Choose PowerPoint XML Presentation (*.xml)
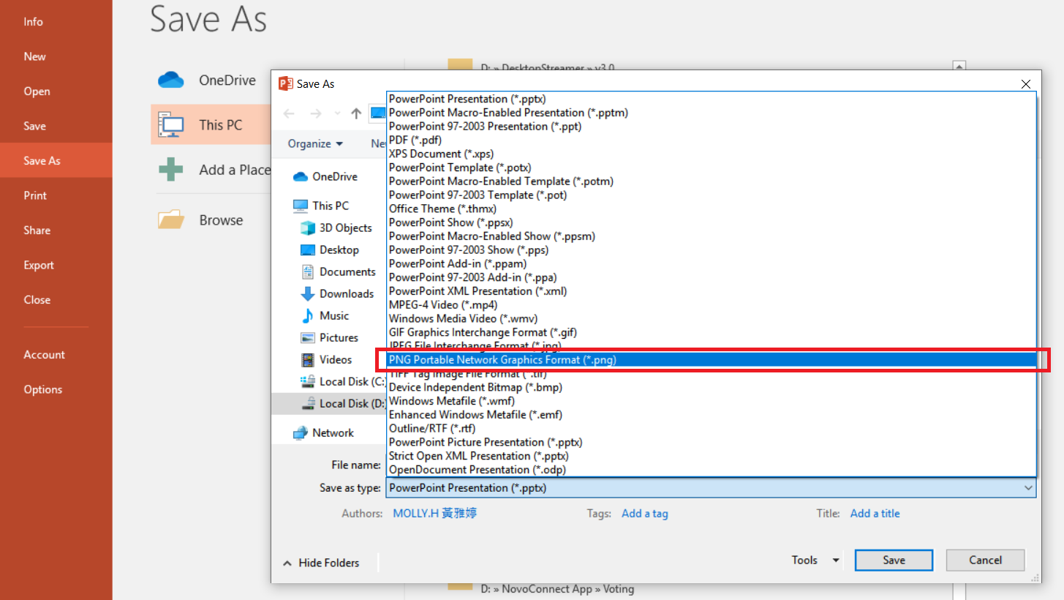This screenshot has width=1064, height=600. 711,291
